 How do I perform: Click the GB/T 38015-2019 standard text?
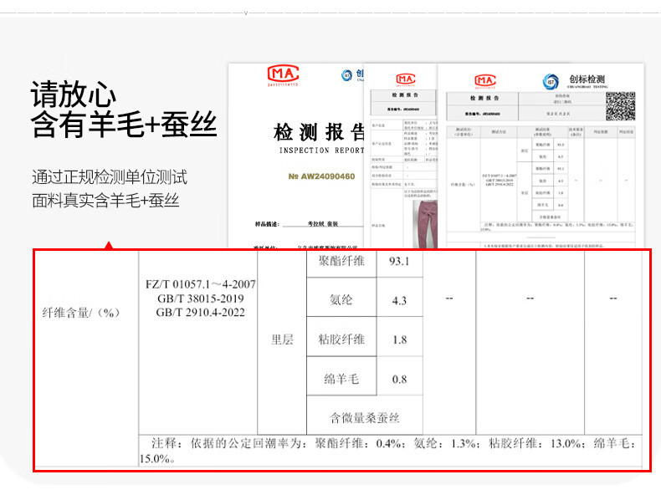[x=200, y=299]
